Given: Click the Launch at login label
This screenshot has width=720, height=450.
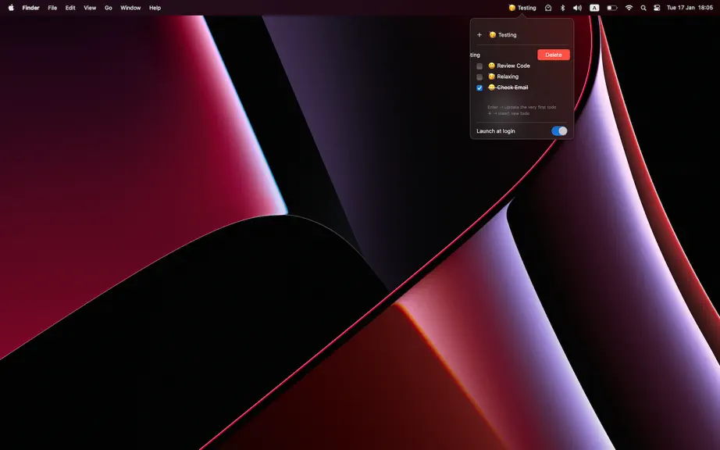Looking at the screenshot, I should click(x=495, y=131).
